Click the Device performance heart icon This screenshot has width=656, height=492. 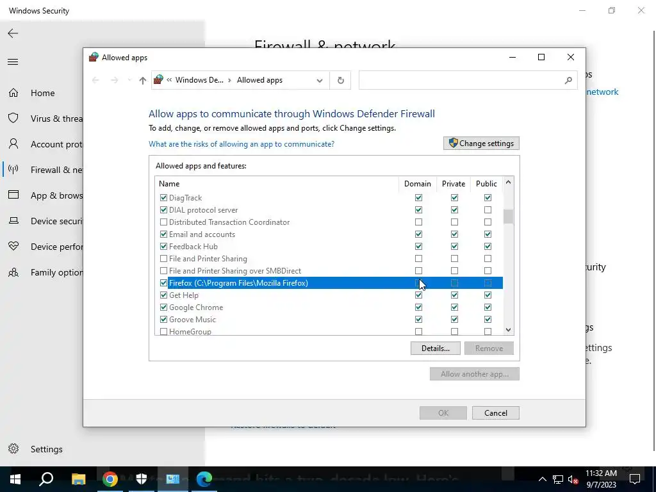[13, 246]
